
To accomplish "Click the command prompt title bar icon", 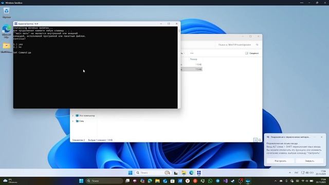I will point(16,24).
